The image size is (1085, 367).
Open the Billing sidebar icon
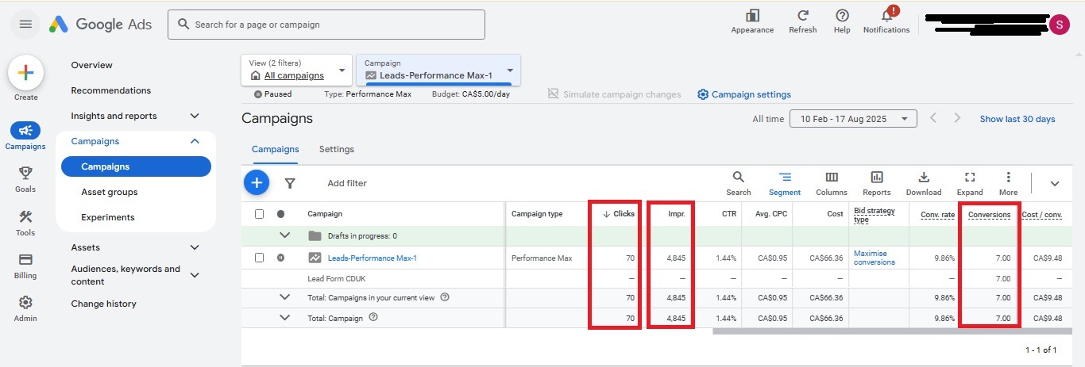pos(25,260)
